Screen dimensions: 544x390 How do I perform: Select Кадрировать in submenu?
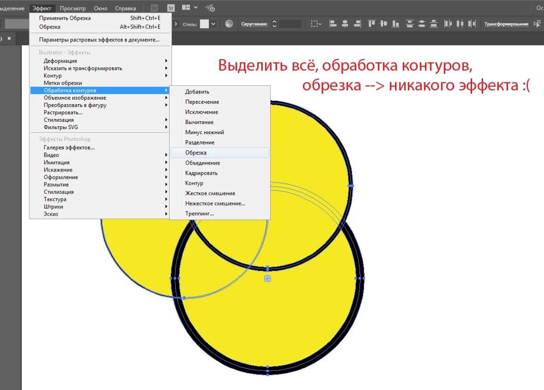(219, 173)
